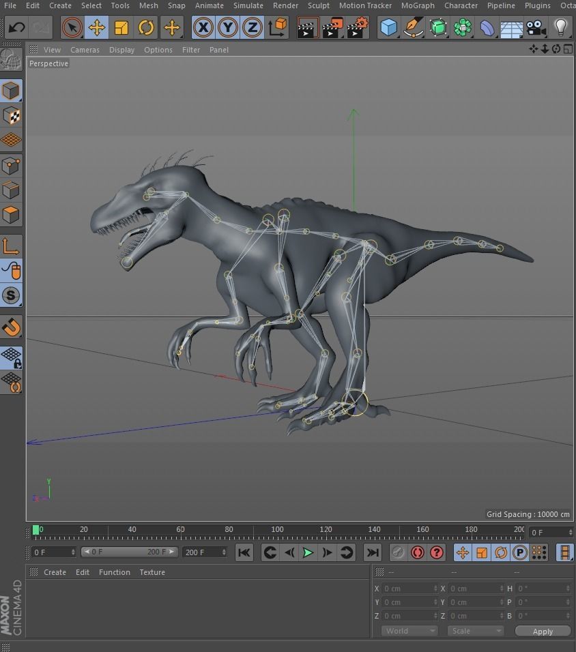Open the Mesh menu

tap(149, 5)
